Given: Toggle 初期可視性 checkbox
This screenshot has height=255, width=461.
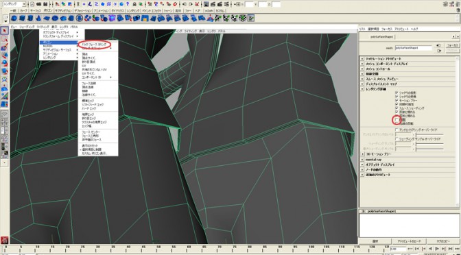Looking at the screenshot, I should [397, 104].
